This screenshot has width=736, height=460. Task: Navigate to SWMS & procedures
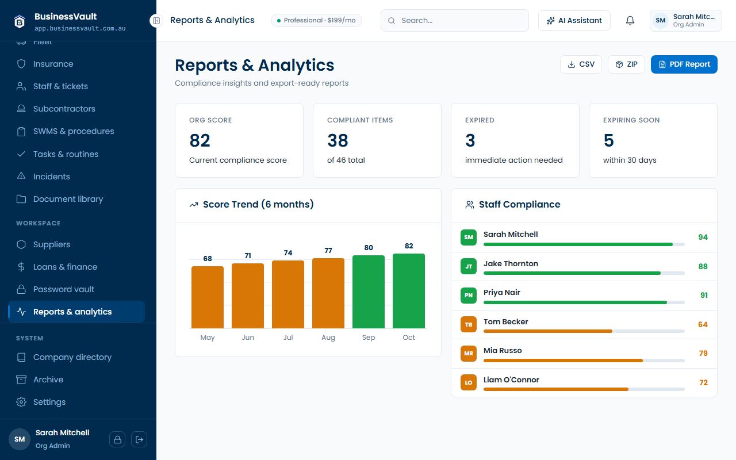pos(76,131)
